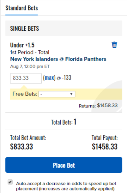Viewport: 127px width, 193px height.
Task: Open the Standard Bets tab
Action: click(21, 8)
